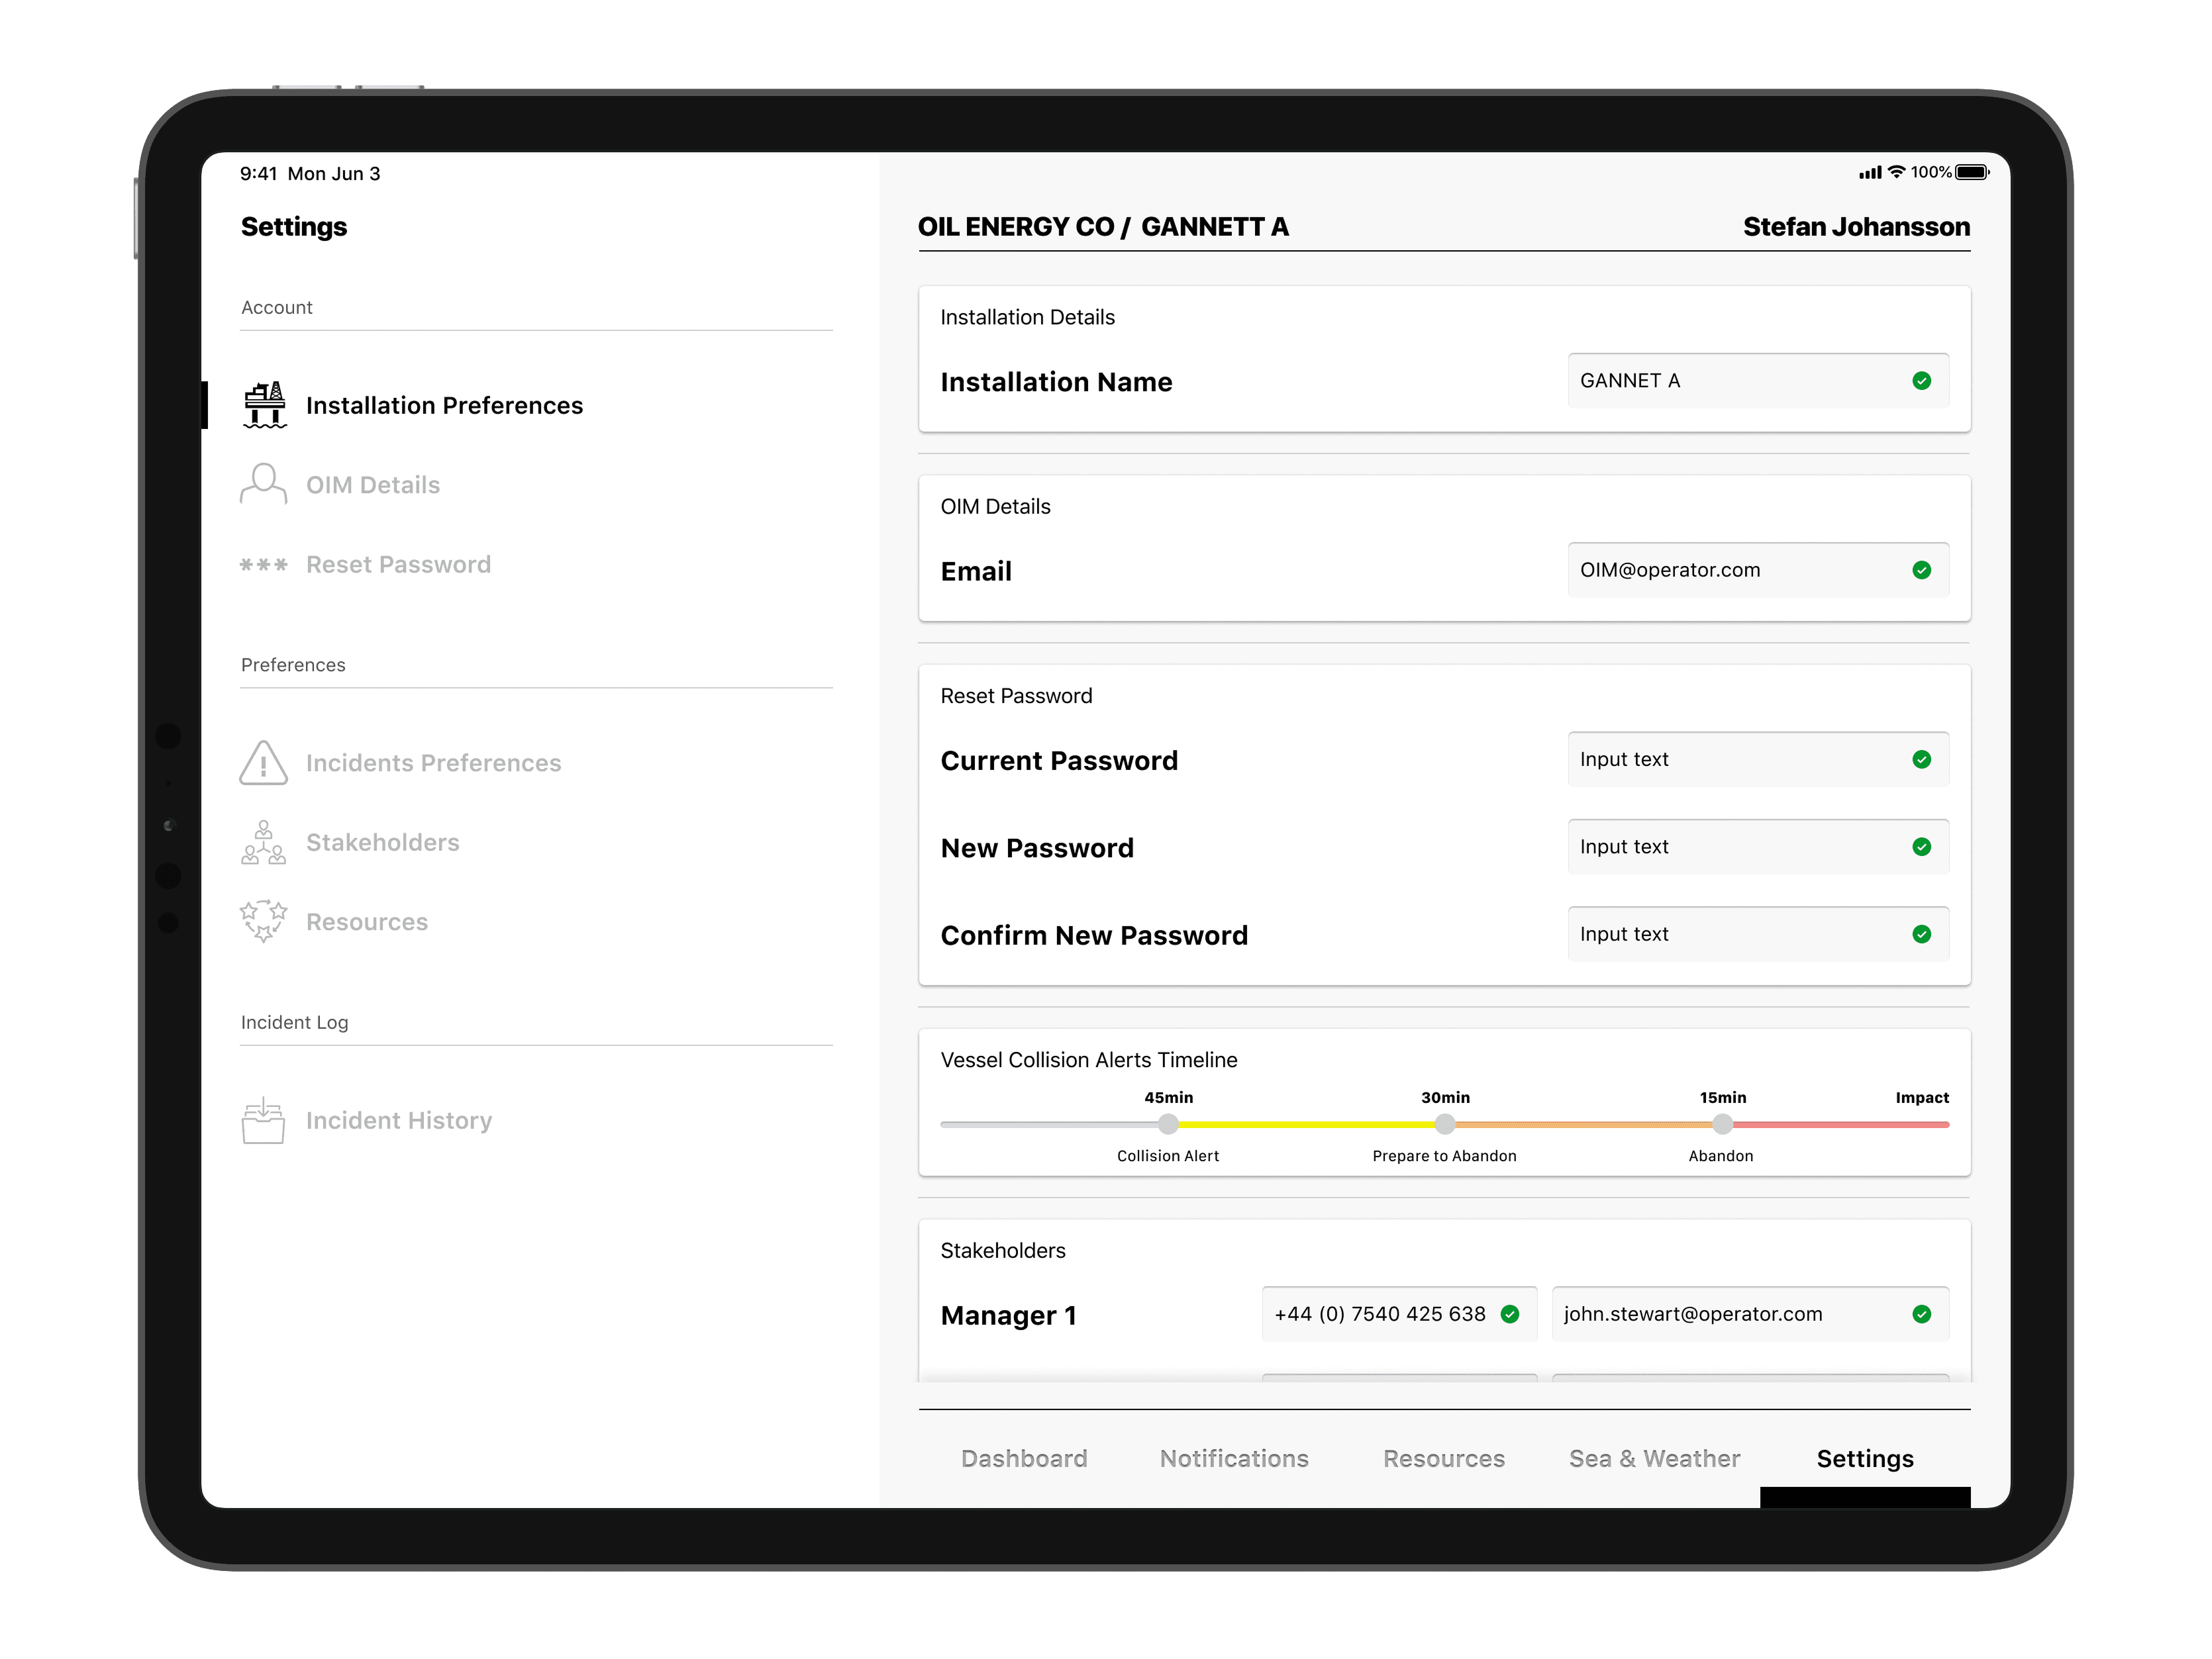Click the 45min Collision Alert slider handle
The height and width of the screenshot is (1659, 2212).
point(1168,1124)
